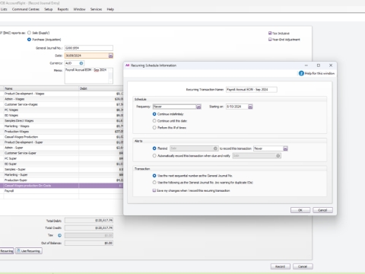Viewport: 365px width, 274px height.
Task: Select the Admin - Wages row
Action: 62,99
